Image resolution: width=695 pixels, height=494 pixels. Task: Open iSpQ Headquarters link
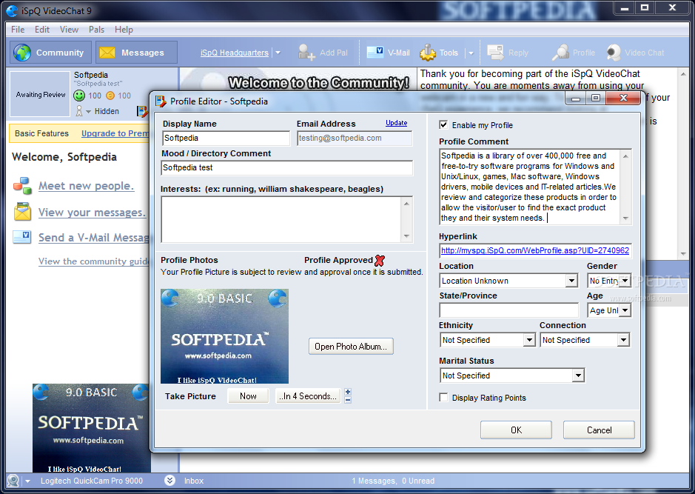[234, 53]
